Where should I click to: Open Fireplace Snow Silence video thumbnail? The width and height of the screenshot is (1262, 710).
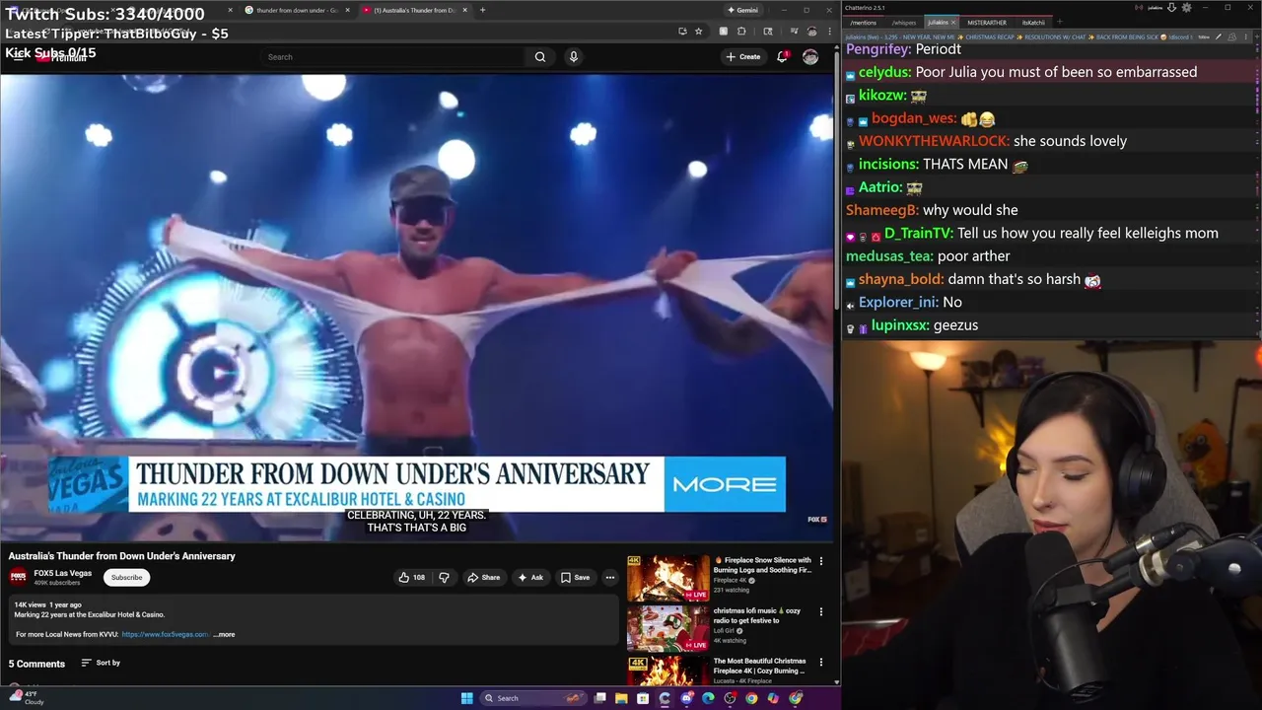point(667,578)
